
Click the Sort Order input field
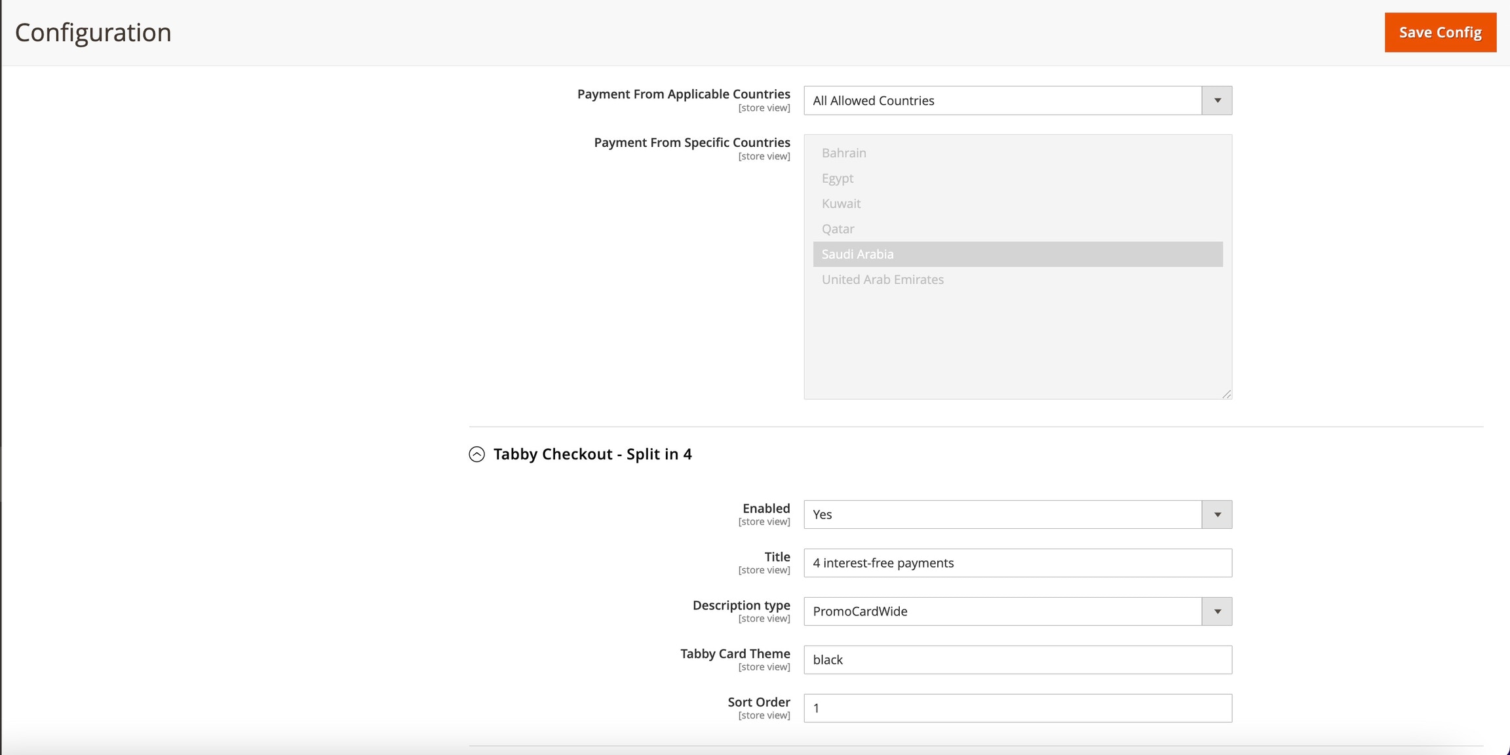[x=1018, y=708]
